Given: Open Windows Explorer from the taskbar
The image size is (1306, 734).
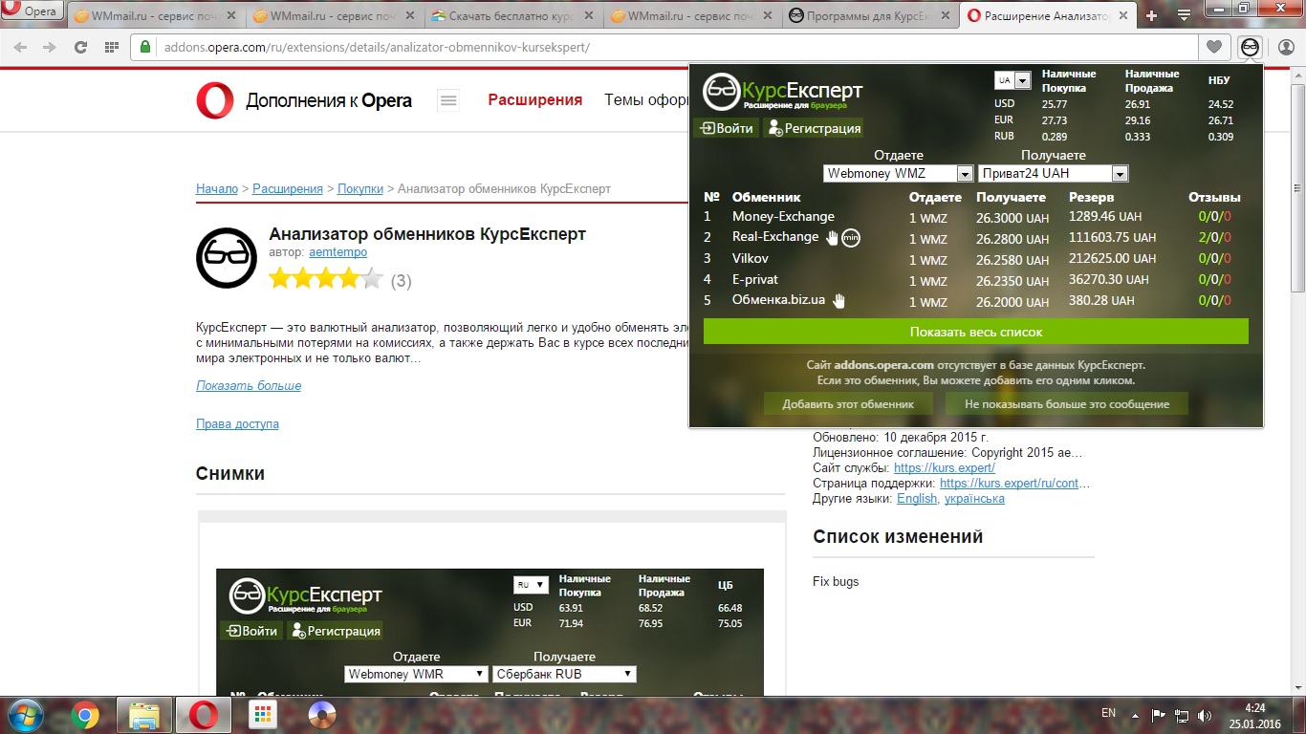Looking at the screenshot, I should pos(144,714).
